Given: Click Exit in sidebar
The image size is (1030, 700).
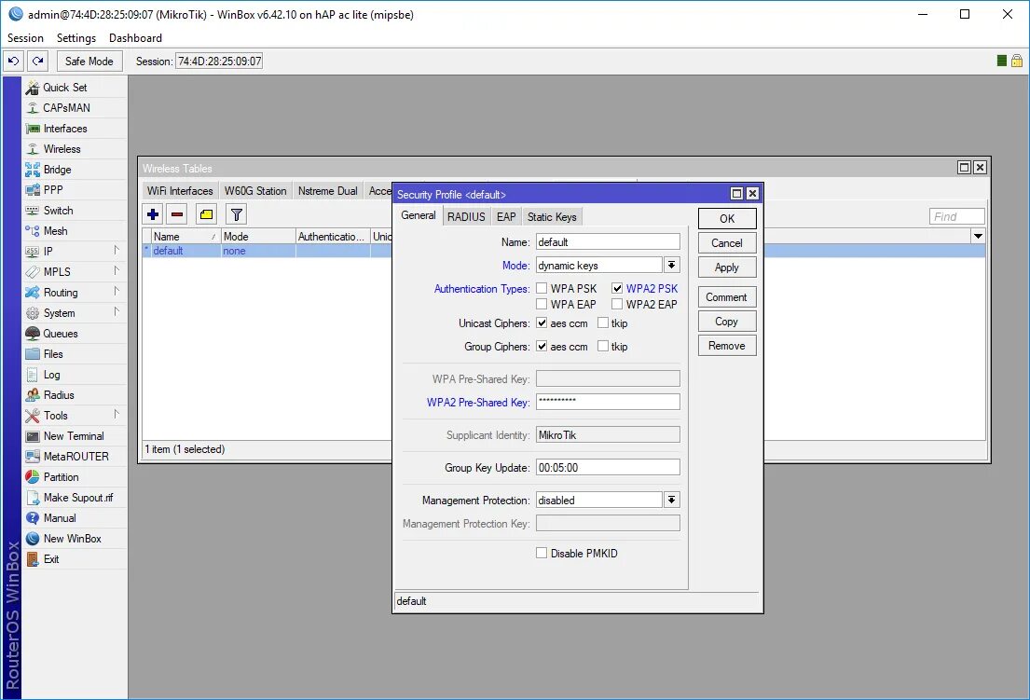Looking at the screenshot, I should (x=51, y=559).
